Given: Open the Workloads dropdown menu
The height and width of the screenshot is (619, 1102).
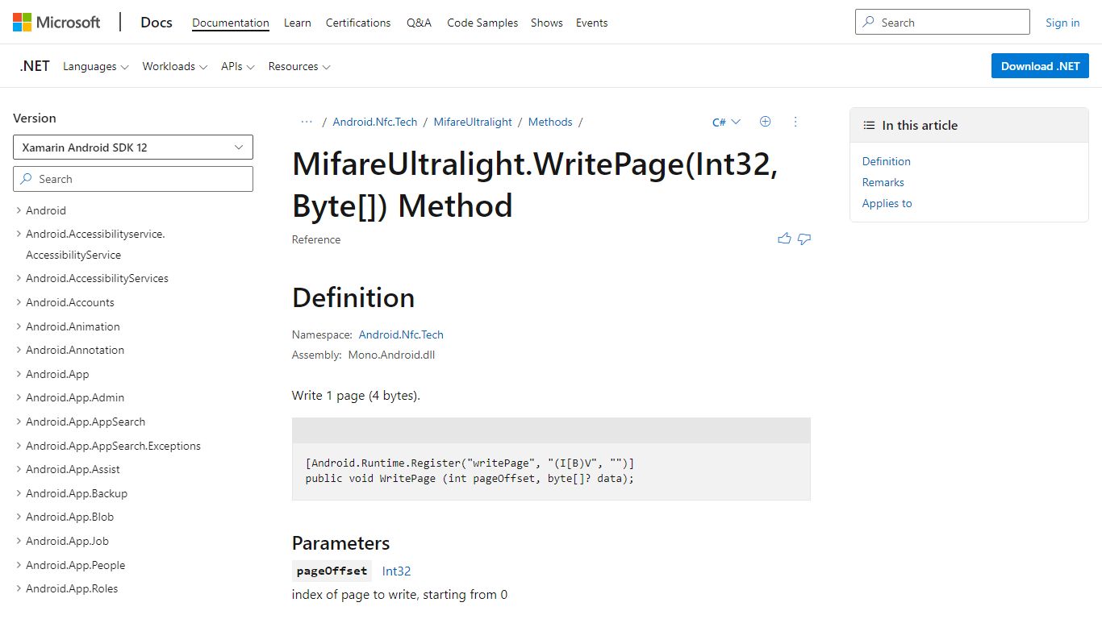Looking at the screenshot, I should [175, 66].
